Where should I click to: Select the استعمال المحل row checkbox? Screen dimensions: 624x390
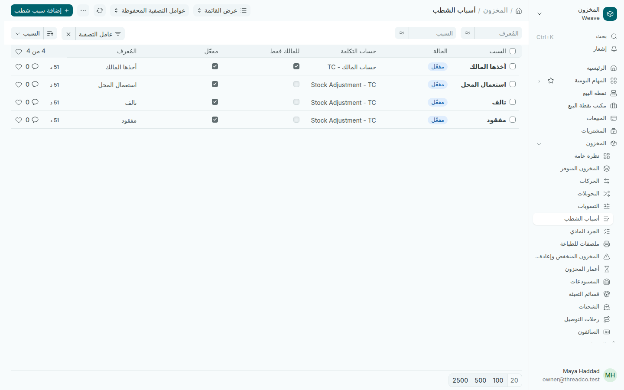513,84
